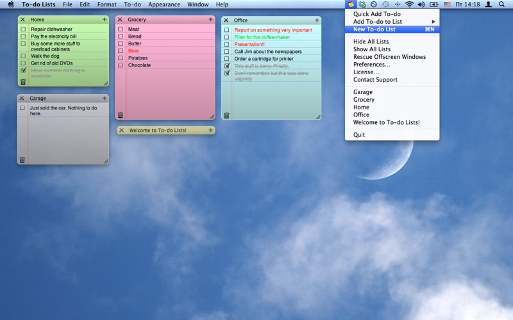Click the trash icon in Office list
The width and height of the screenshot is (513, 320).
tap(226, 115)
